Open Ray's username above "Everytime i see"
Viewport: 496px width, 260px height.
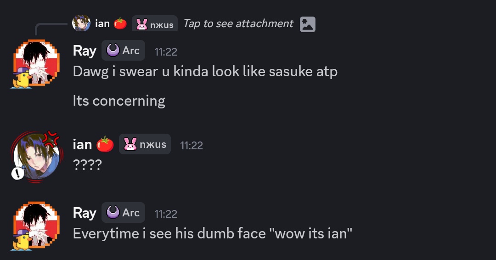[x=85, y=213]
